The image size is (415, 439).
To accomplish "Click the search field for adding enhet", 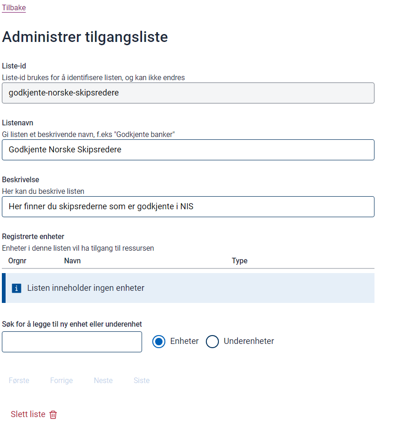I will [x=72, y=342].
